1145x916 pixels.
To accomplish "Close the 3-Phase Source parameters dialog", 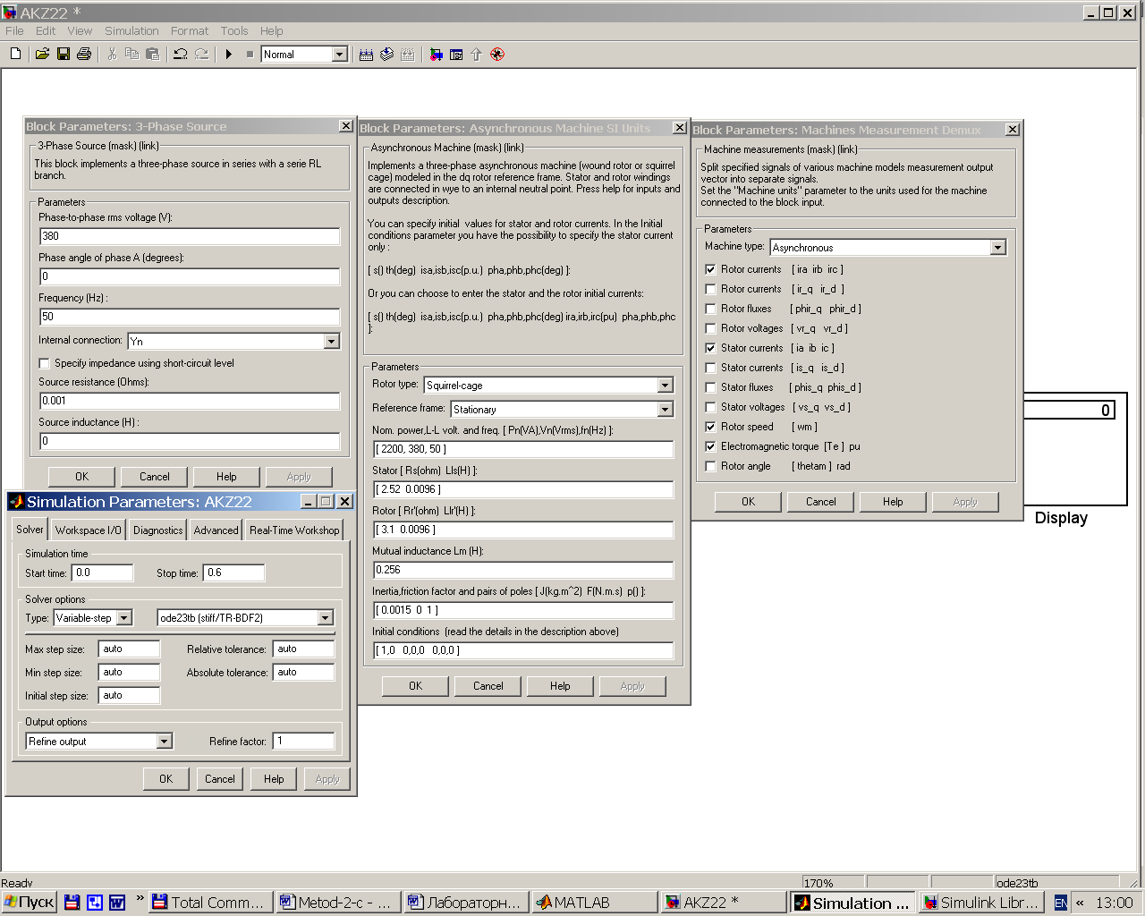I will 346,126.
